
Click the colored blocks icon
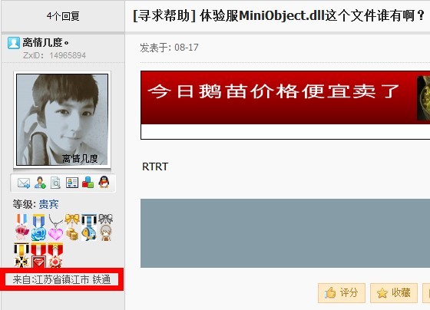(x=88, y=183)
